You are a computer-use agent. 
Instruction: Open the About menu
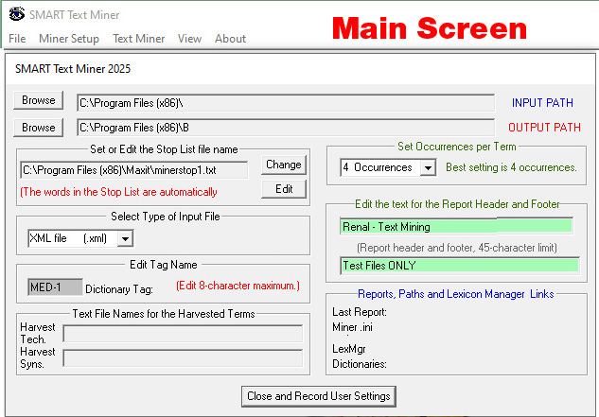pos(230,39)
